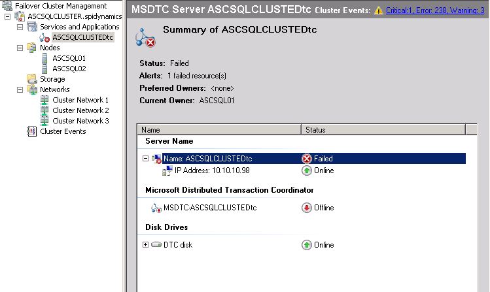Select the MSDTC-ASCSQLCLUSTEDtc resource row

[210, 208]
